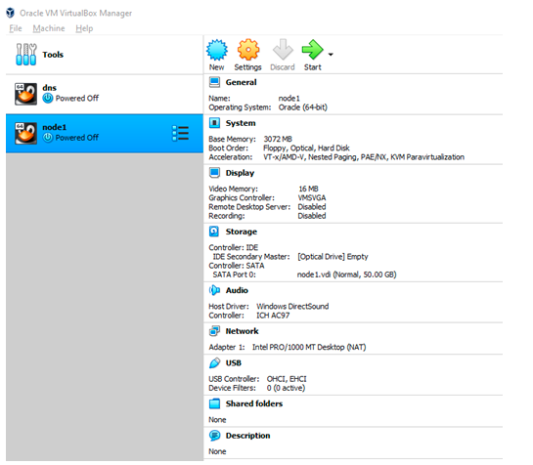The width and height of the screenshot is (533, 465).
Task: Click the 16 MB video memory value
Action: coord(308,189)
